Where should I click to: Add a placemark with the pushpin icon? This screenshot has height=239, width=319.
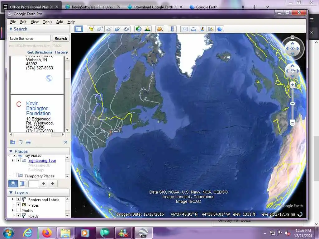click(91, 29)
